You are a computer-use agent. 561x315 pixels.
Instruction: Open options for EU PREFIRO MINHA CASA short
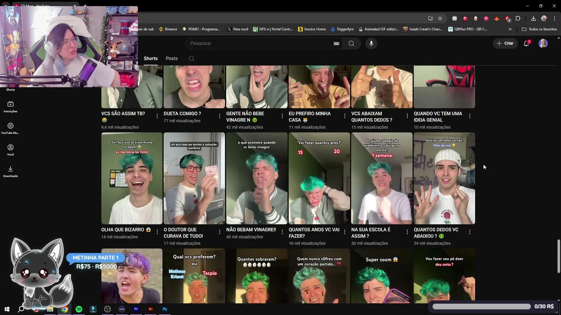coord(344,116)
